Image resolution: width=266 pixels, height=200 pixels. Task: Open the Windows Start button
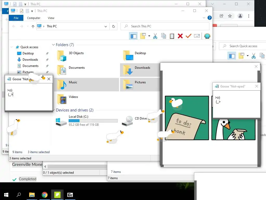6,195
